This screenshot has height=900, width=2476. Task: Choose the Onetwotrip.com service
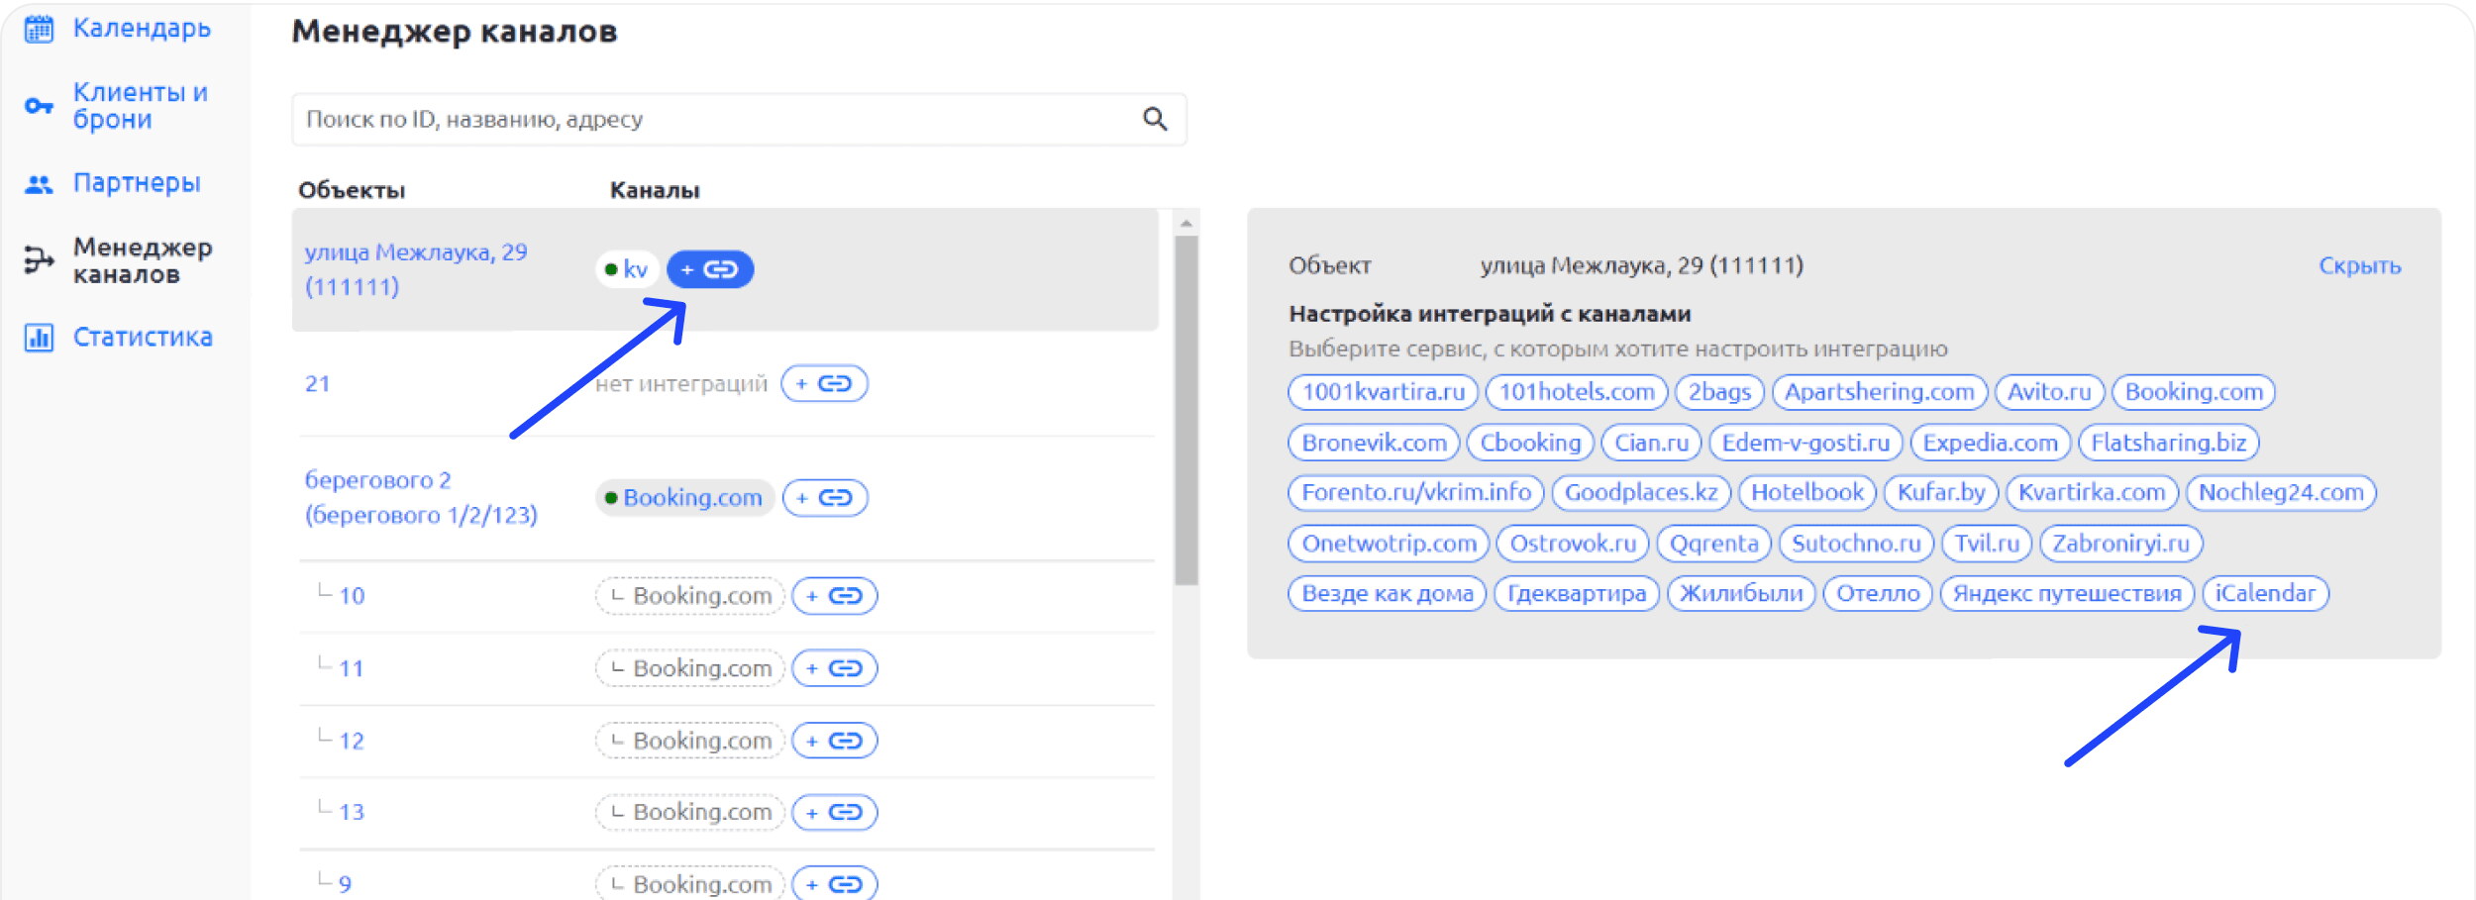1389,544
